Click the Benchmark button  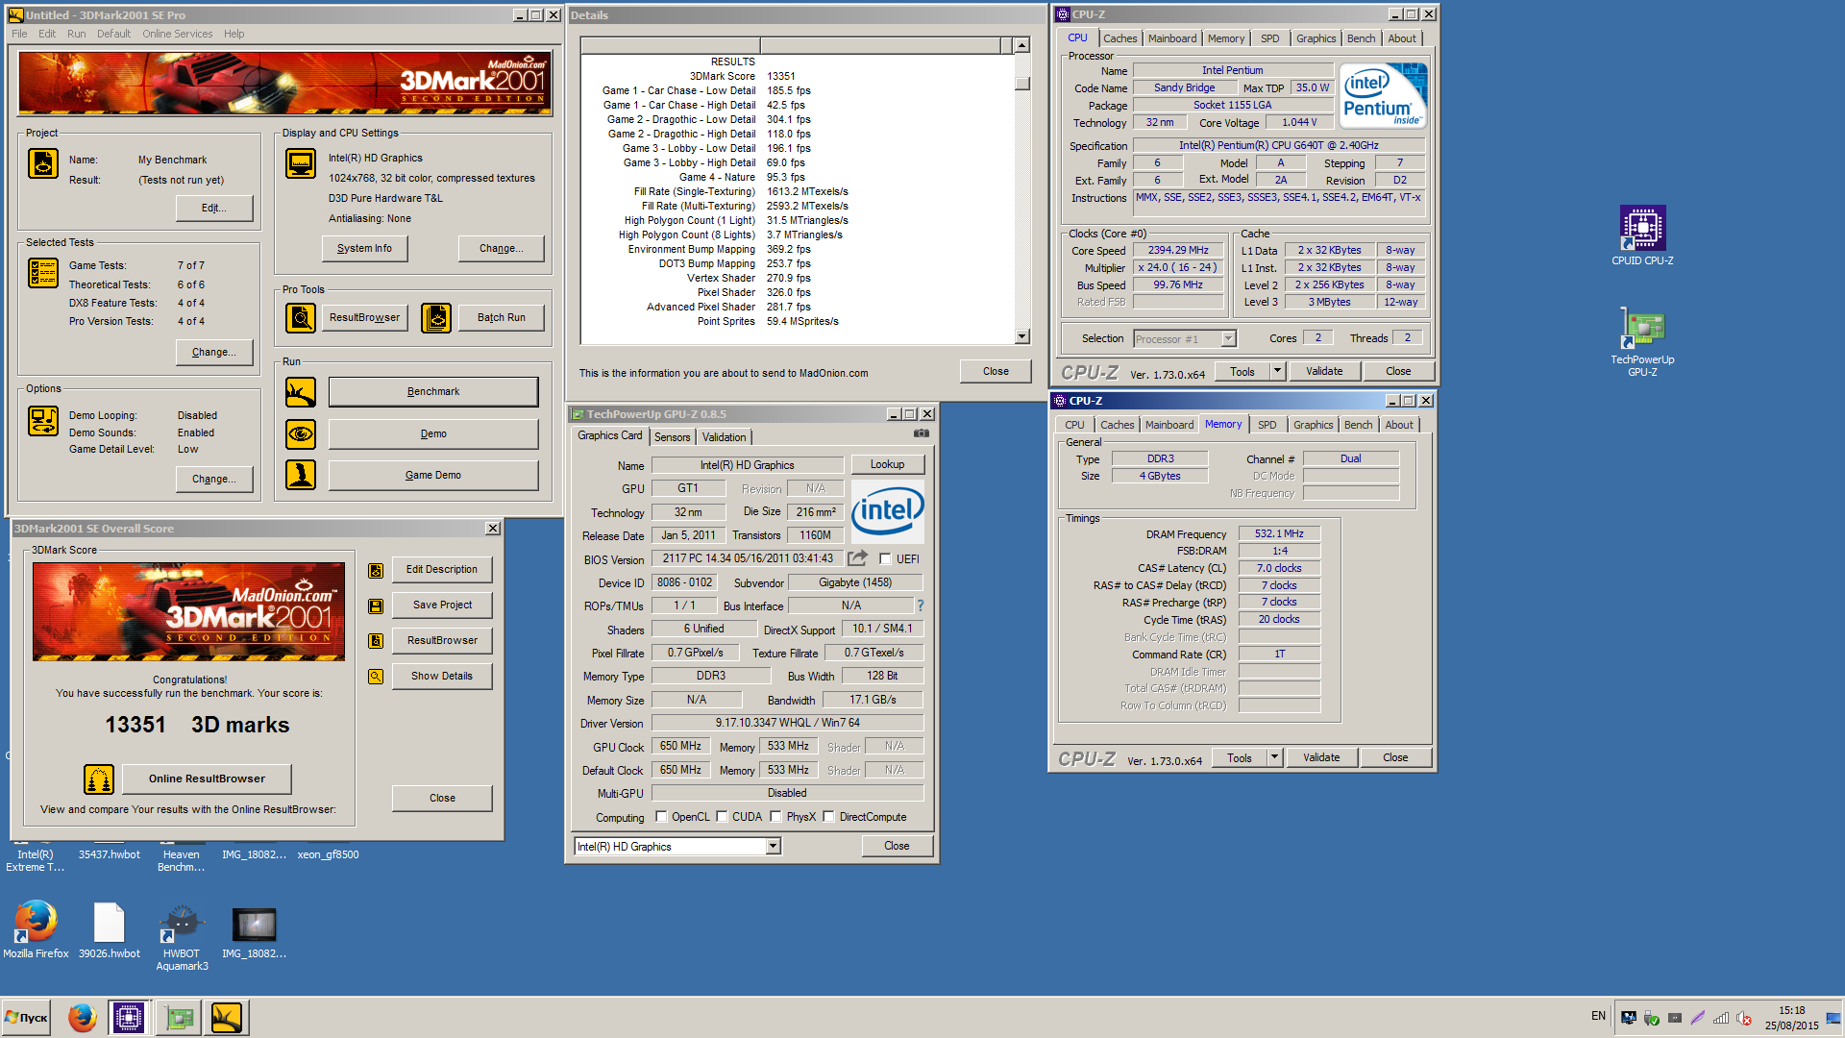(433, 392)
